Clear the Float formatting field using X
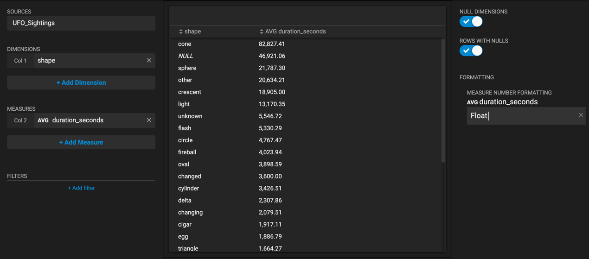The height and width of the screenshot is (259, 589). point(581,115)
